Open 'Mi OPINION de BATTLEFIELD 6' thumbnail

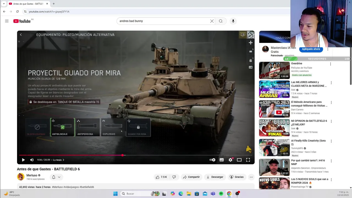pos(274,128)
